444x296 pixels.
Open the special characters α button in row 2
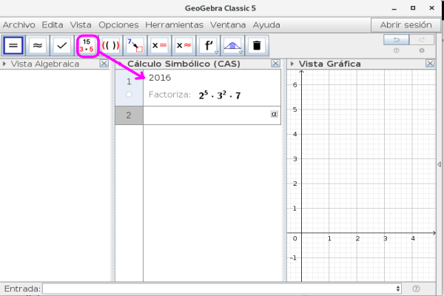[x=274, y=114]
